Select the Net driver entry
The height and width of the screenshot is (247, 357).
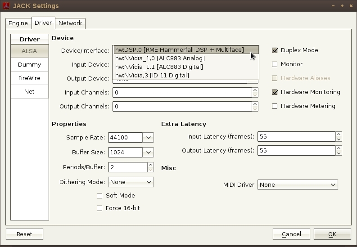(x=29, y=92)
